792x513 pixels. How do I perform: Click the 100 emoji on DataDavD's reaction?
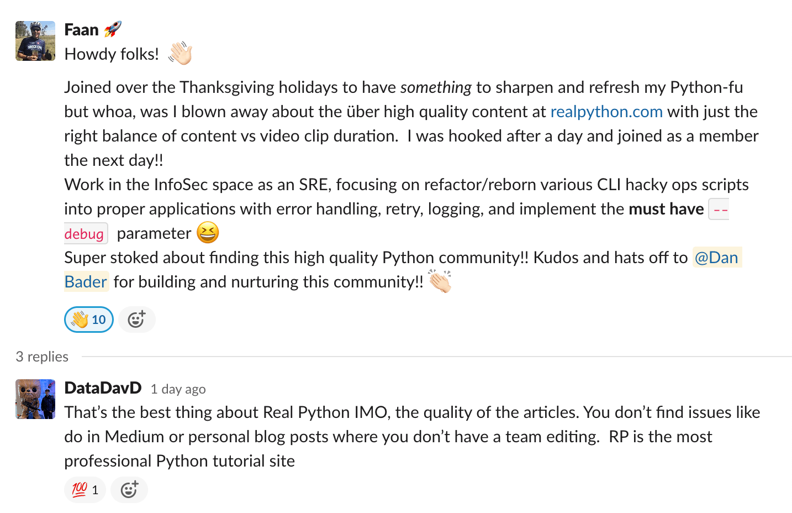coord(79,489)
